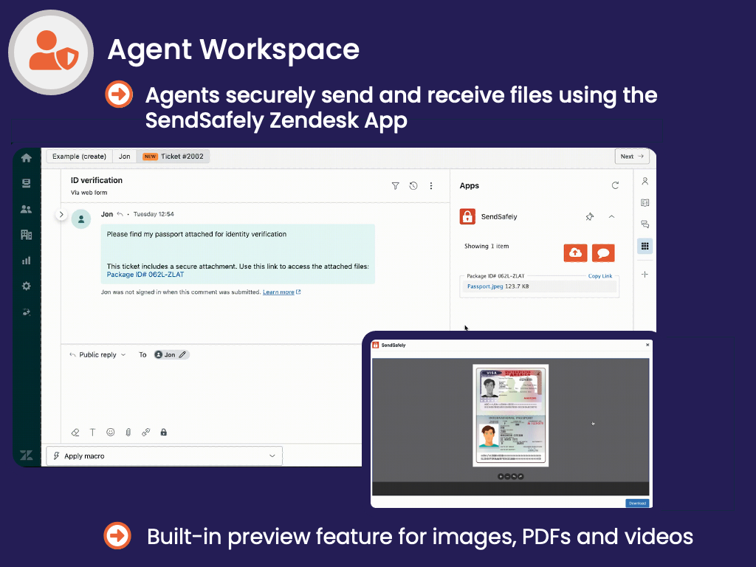Refresh the Apps panel
Screen dimensions: 756x567
[616, 185]
